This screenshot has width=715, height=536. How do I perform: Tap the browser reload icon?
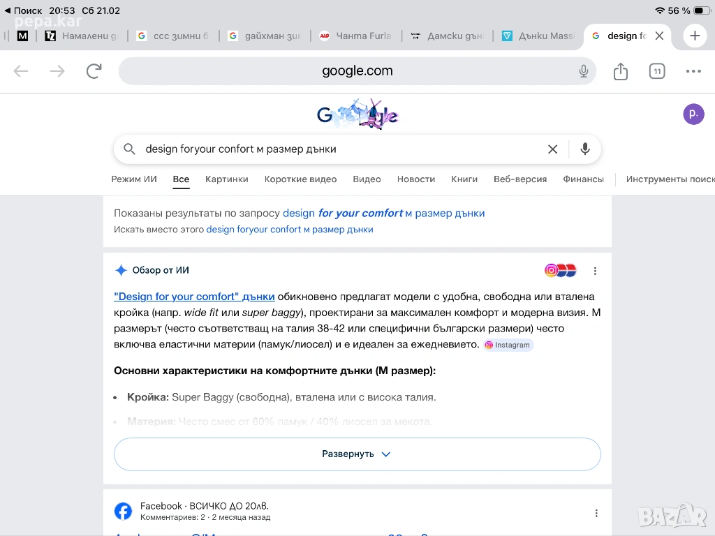coord(94,70)
